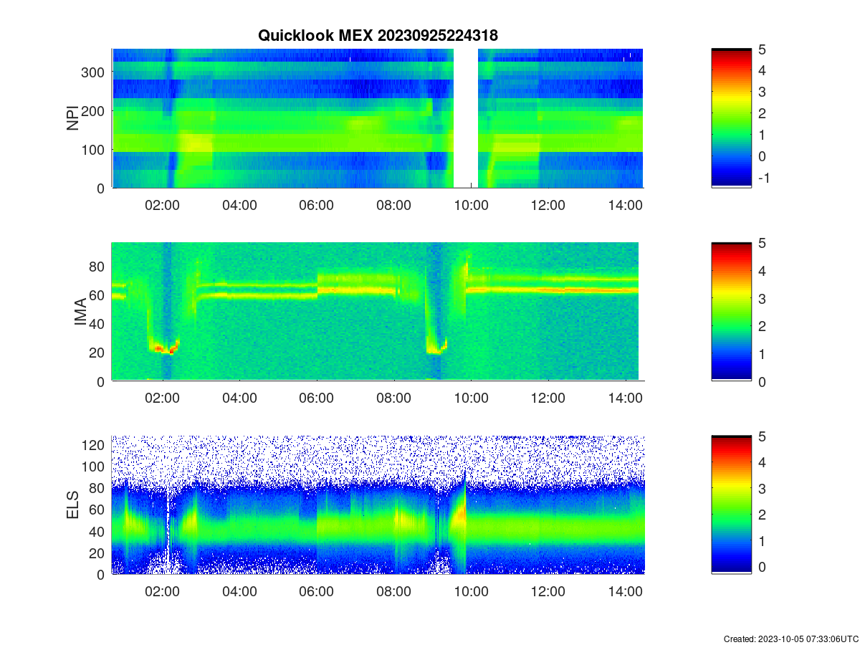Click the 2 label on ELS colorbar
860x645 pixels.
(762, 515)
